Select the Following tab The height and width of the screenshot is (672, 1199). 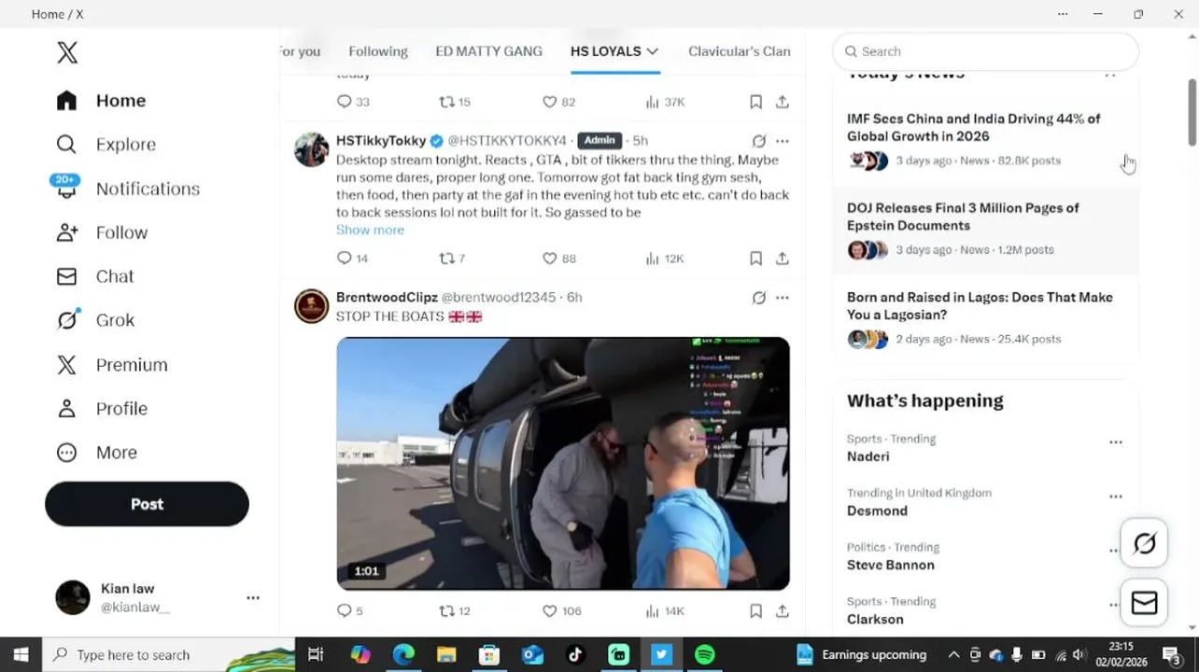(378, 51)
